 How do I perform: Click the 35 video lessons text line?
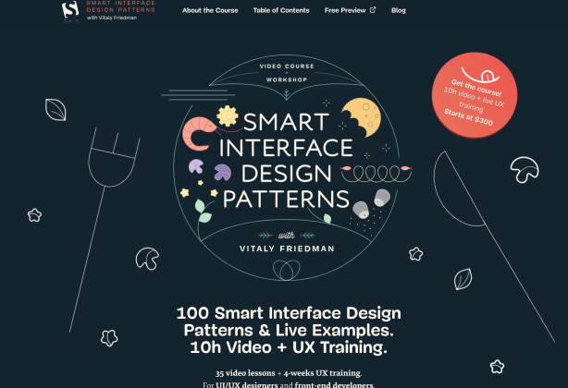289,373
